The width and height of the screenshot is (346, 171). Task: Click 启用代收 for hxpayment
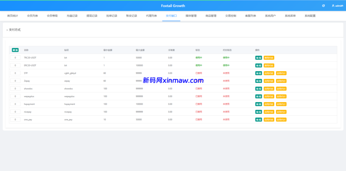(269, 104)
